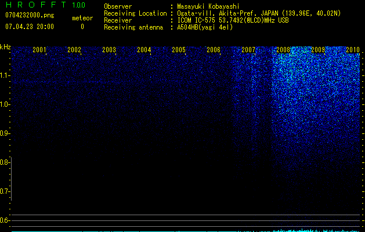Click the 2006 time marker

[x=214, y=49]
